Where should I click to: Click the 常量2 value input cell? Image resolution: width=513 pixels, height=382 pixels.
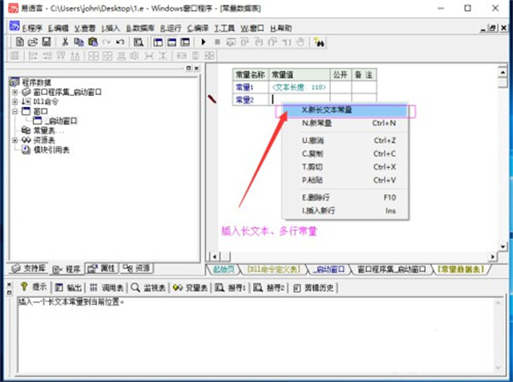click(299, 99)
